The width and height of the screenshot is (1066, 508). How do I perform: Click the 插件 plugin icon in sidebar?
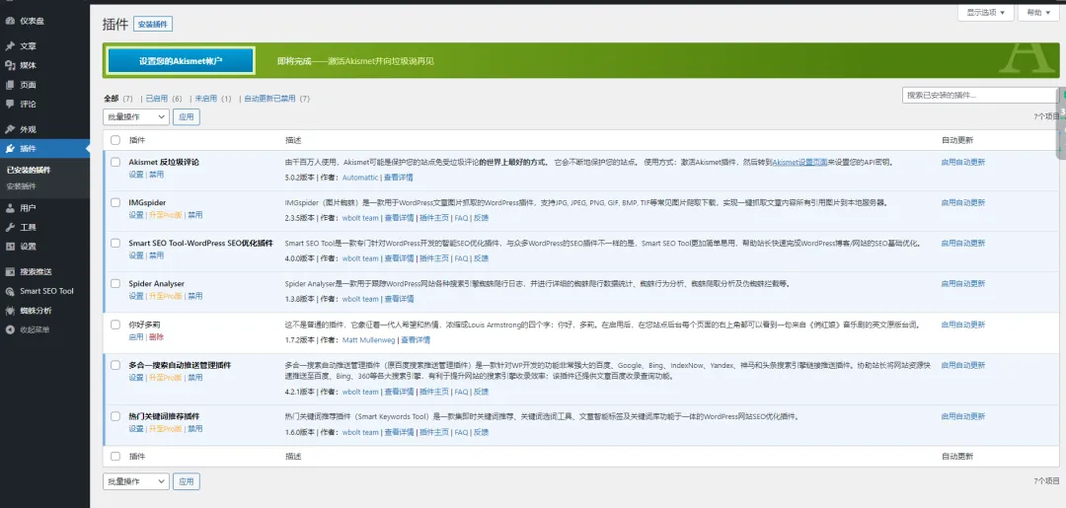10,148
